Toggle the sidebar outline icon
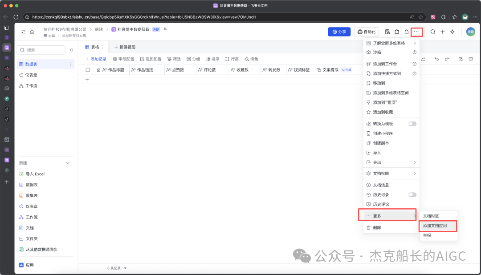Image resolution: width=481 pixels, height=275 pixels. [x=23, y=32]
